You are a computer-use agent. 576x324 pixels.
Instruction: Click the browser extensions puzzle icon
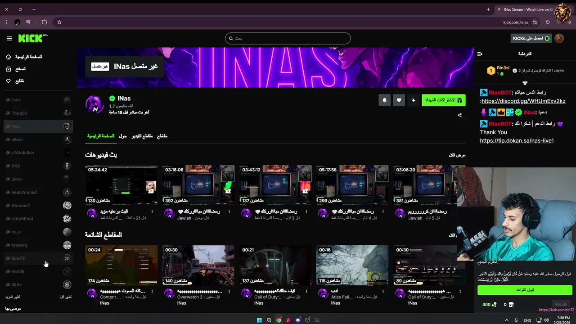(x=45, y=22)
